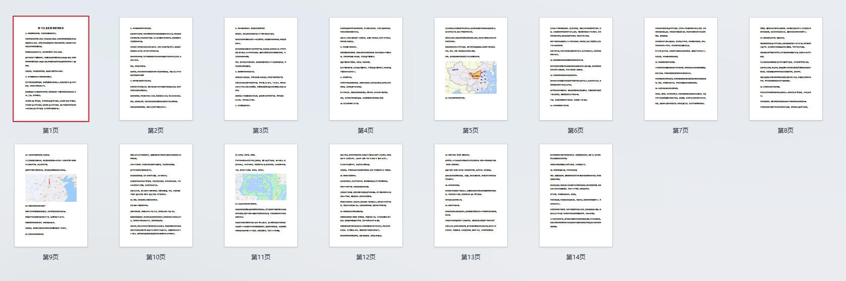Click the label 第2页

tap(155, 131)
